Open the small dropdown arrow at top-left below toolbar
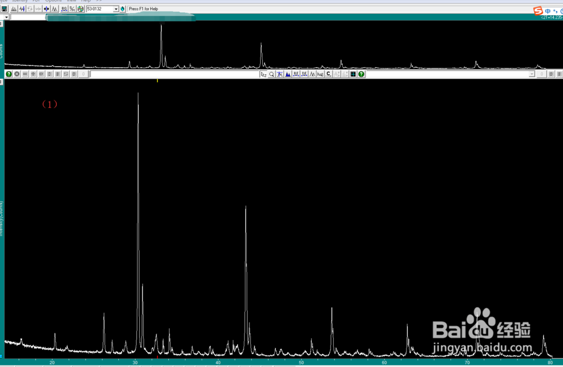563x367 pixels. coord(6,17)
